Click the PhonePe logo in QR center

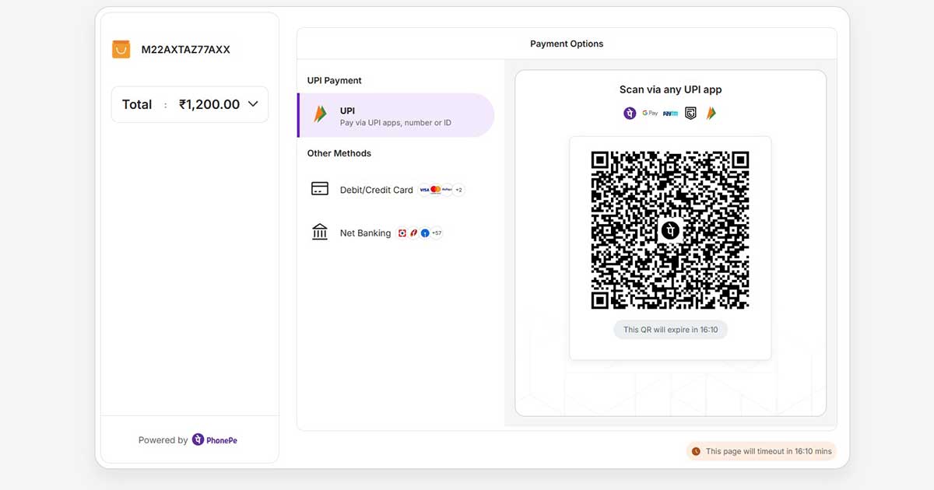670,230
